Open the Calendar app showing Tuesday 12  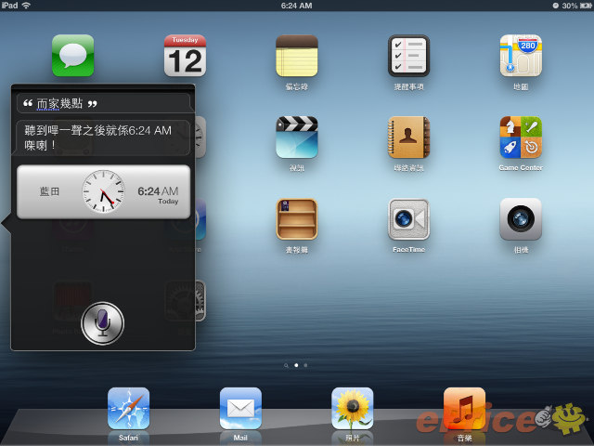[x=185, y=55]
